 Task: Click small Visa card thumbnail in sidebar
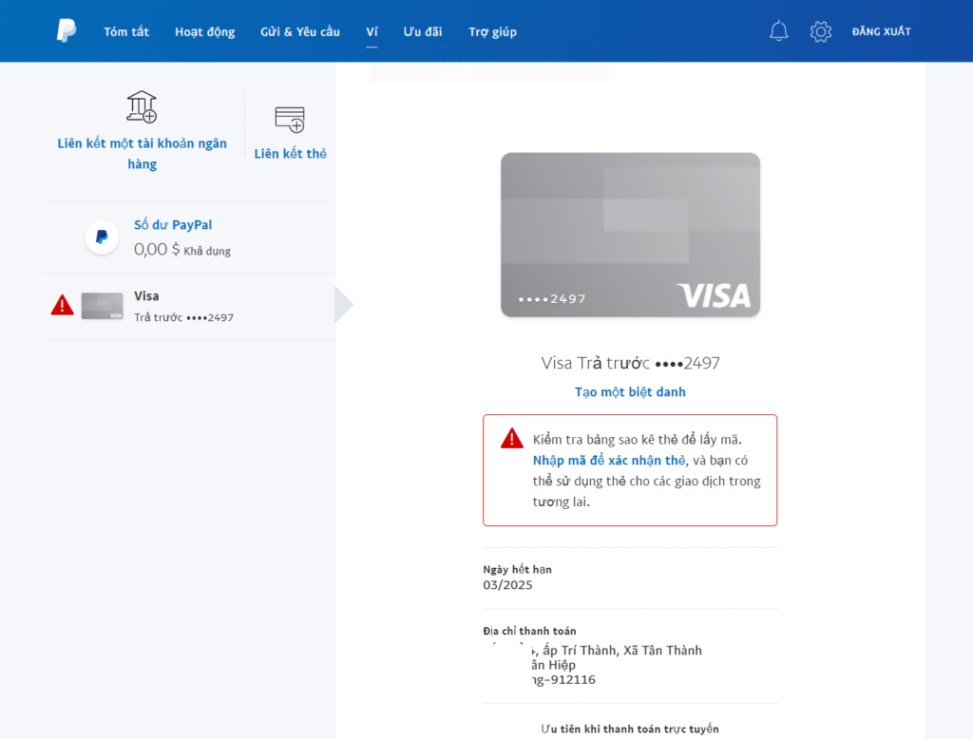coord(102,306)
